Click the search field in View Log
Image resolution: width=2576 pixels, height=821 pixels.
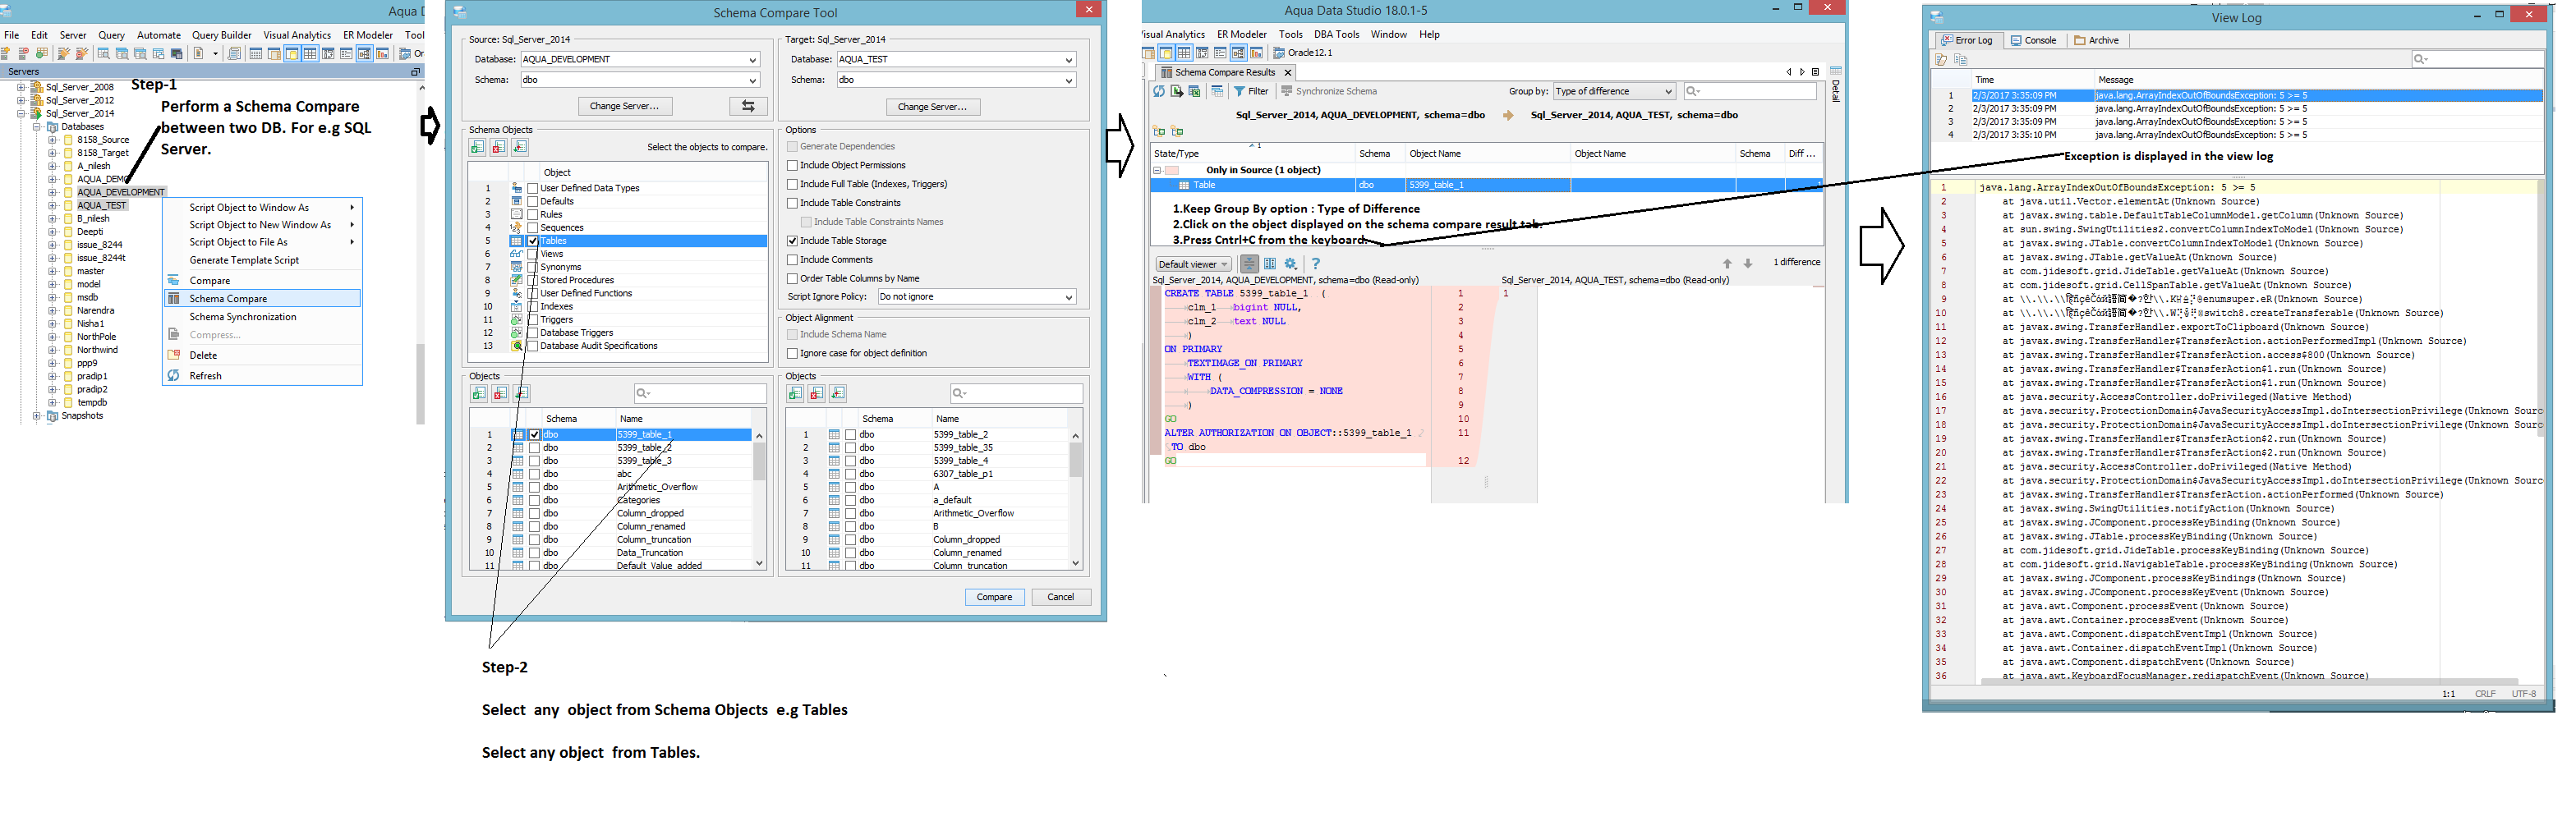pyautogui.click(x=2477, y=59)
